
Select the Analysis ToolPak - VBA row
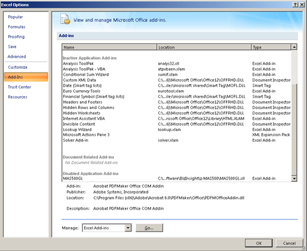point(176,69)
